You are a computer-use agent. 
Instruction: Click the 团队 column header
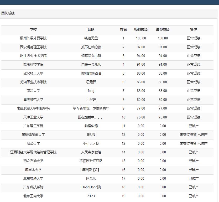pos(91,30)
